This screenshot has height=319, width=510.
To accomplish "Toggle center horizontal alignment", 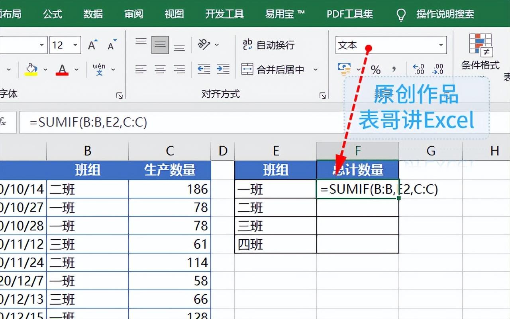I will 160,70.
